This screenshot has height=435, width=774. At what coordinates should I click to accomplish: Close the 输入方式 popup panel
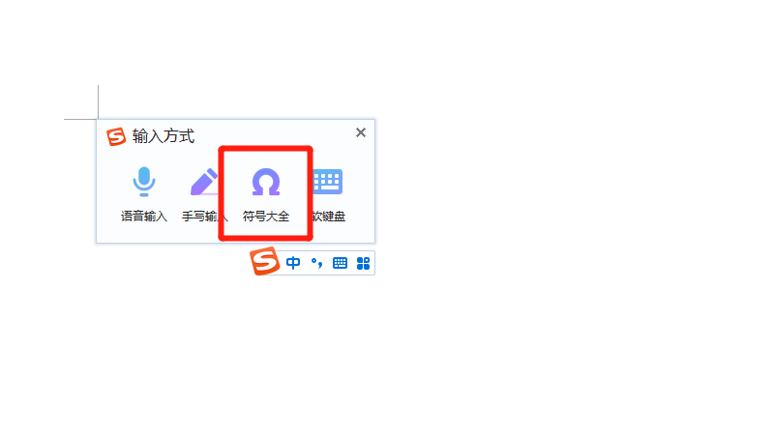tap(361, 132)
